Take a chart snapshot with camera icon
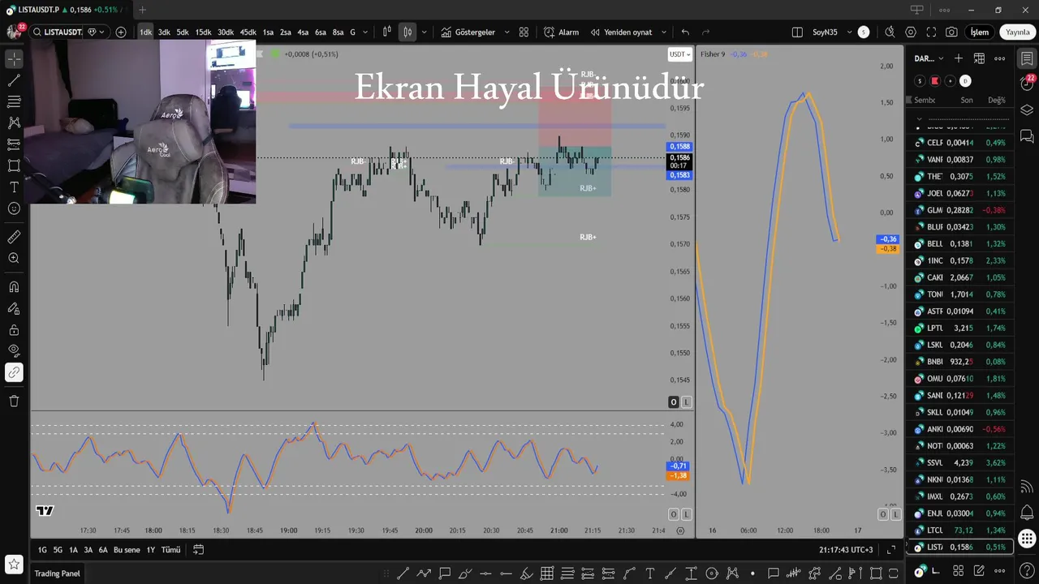 coord(951,32)
